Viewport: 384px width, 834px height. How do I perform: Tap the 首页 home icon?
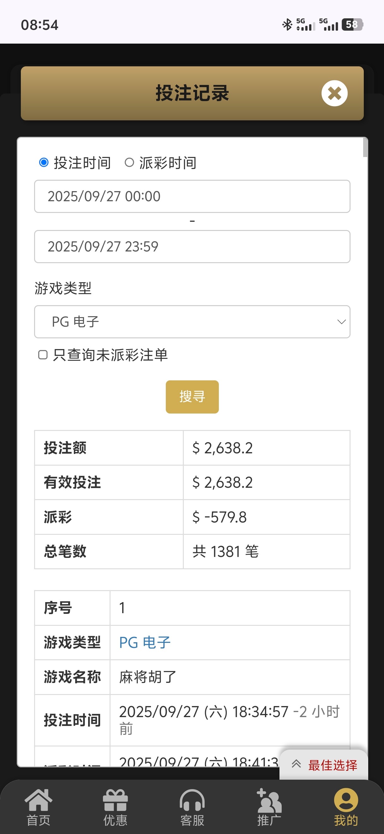coord(38,800)
